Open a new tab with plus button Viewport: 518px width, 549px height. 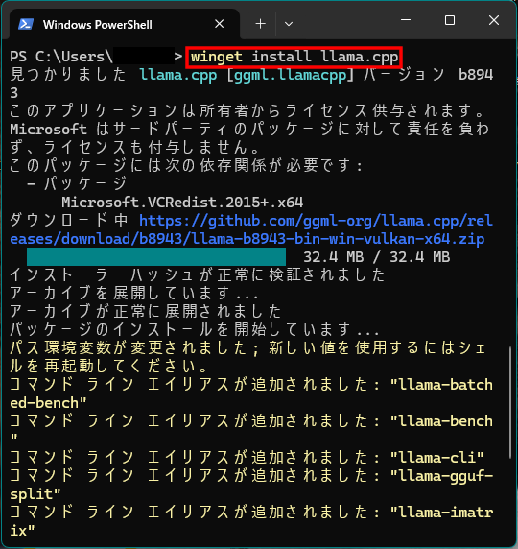tap(260, 24)
